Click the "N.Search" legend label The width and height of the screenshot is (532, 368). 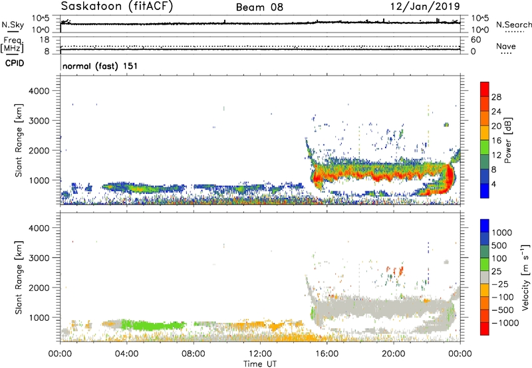[513, 25]
